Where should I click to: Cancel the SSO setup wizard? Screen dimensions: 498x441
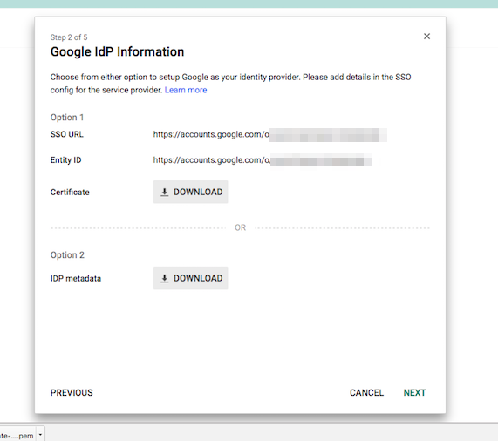pyautogui.click(x=366, y=393)
